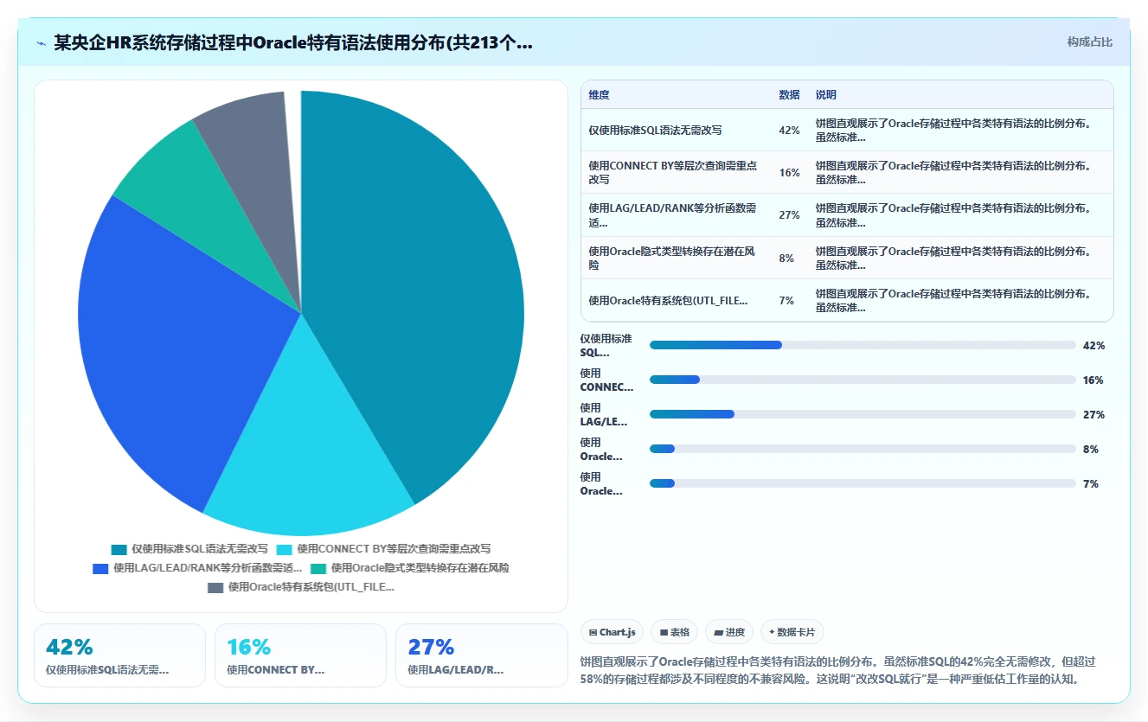
Task: Click progress label 使用 CONNEC
Action: (606, 380)
